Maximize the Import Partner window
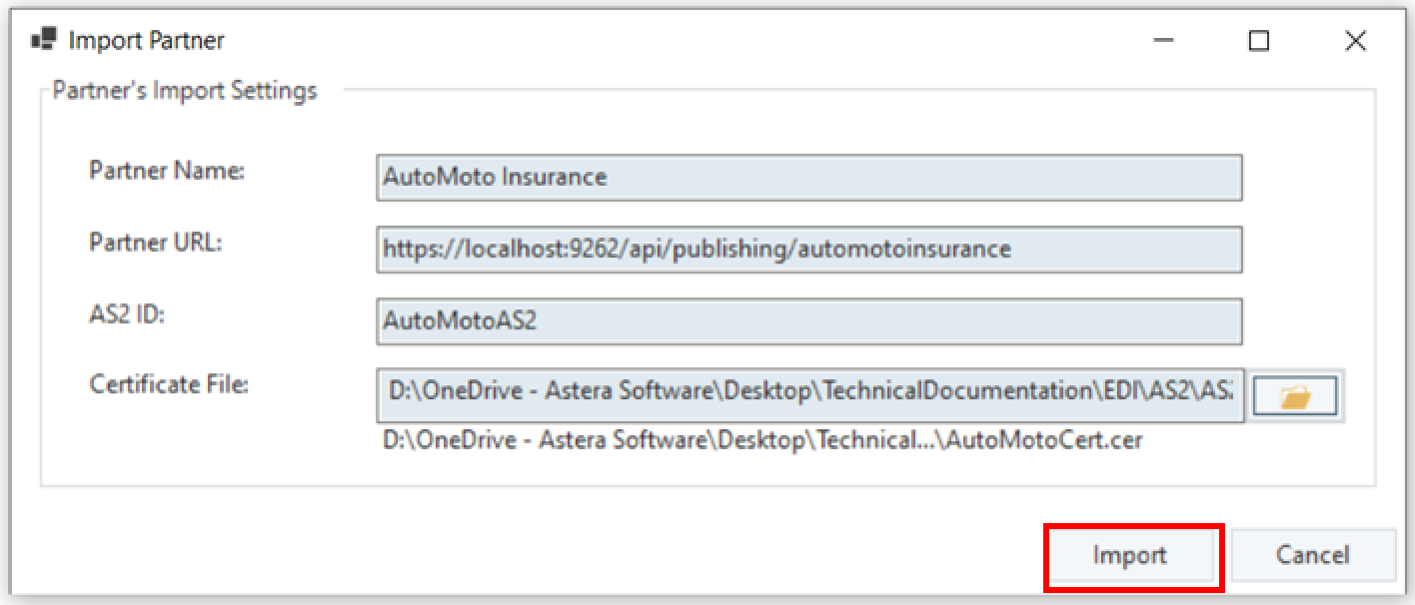 tap(1259, 41)
